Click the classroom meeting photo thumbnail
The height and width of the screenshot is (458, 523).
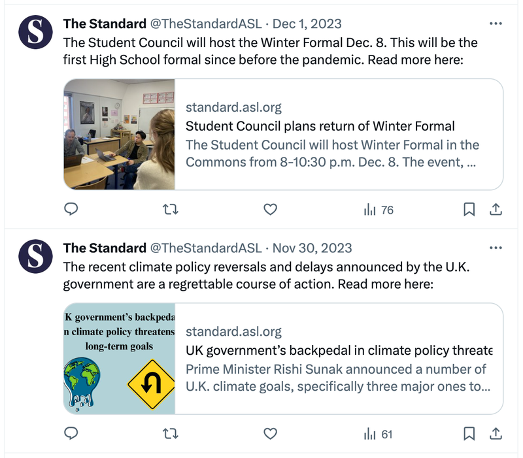120,135
